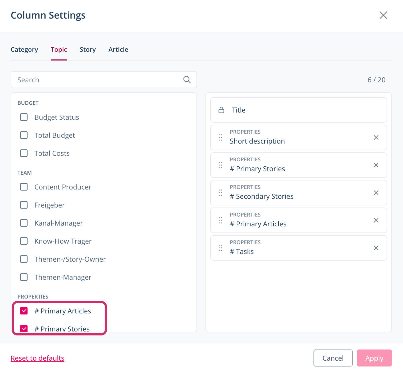
Task: Click the BUDGET section heading
Action: click(28, 103)
